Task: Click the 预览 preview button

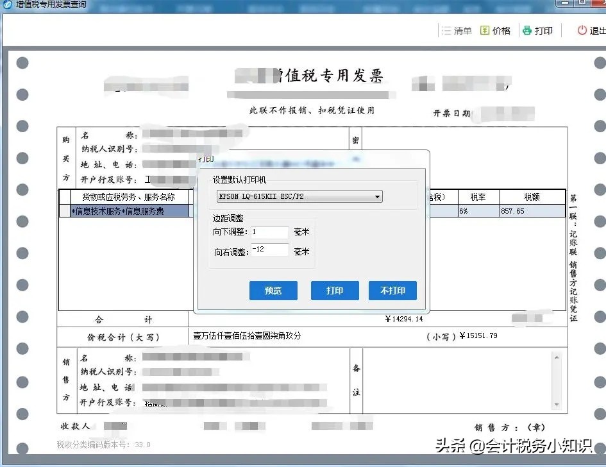Action: pyautogui.click(x=273, y=290)
